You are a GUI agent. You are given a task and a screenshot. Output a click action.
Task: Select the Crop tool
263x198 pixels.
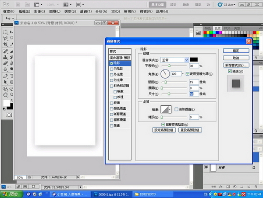[x=5, y=44]
